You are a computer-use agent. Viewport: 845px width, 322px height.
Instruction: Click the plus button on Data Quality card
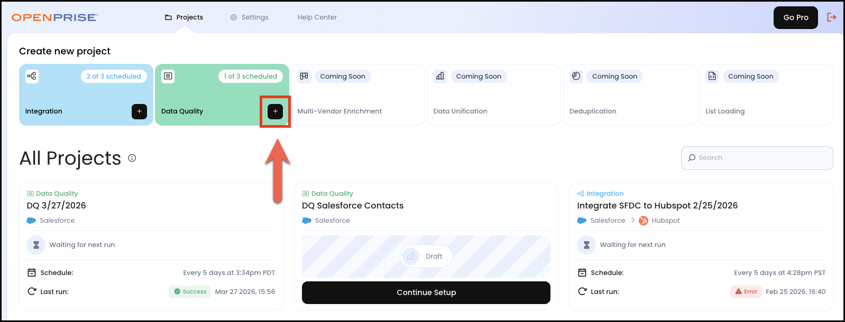[275, 111]
